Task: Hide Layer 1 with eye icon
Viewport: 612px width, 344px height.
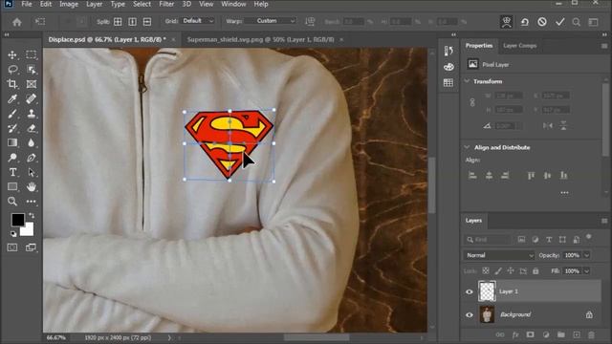Action: pyautogui.click(x=470, y=291)
